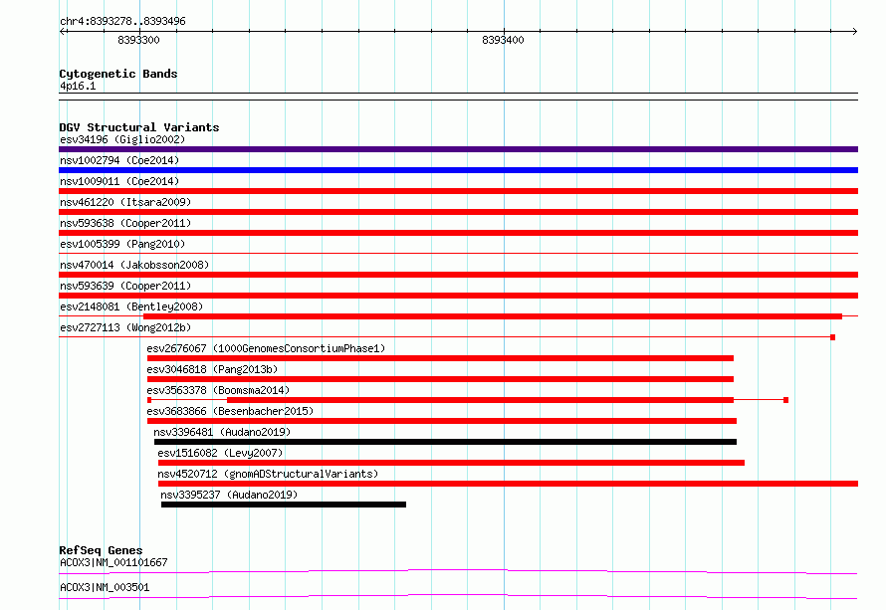The width and height of the screenshot is (886, 610).
Task: Click the red esv2676067 variant bar
Action: coord(440,358)
